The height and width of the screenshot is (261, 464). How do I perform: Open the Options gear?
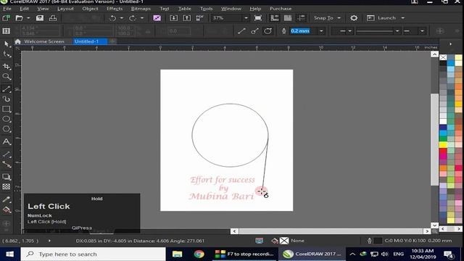click(354, 18)
